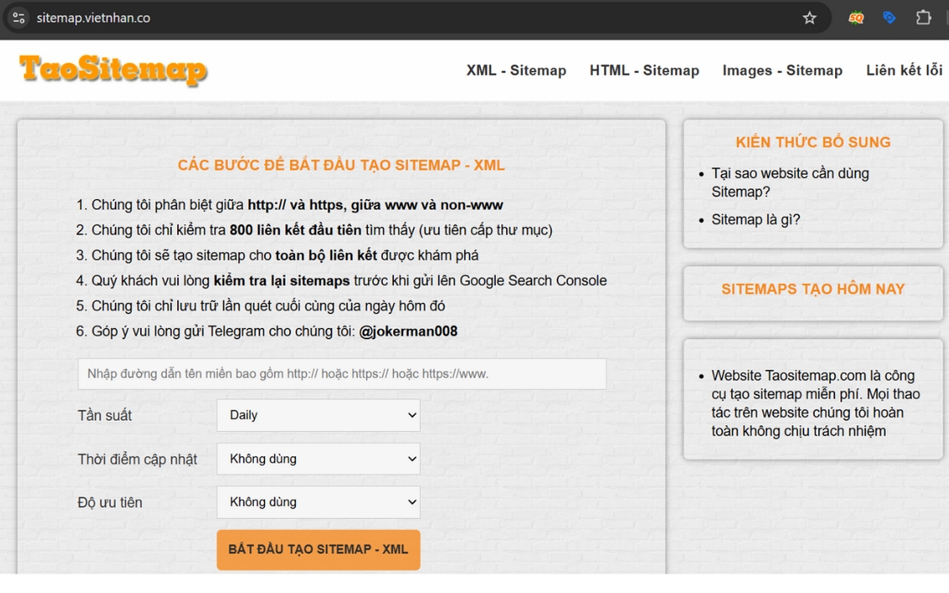
Task: Click 'http:// và https, giữa www và non-www' text
Action: (375, 205)
